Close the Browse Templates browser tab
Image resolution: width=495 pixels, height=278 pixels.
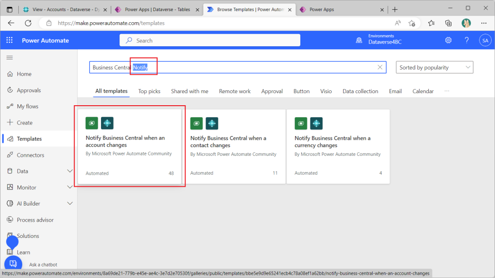coord(290,10)
